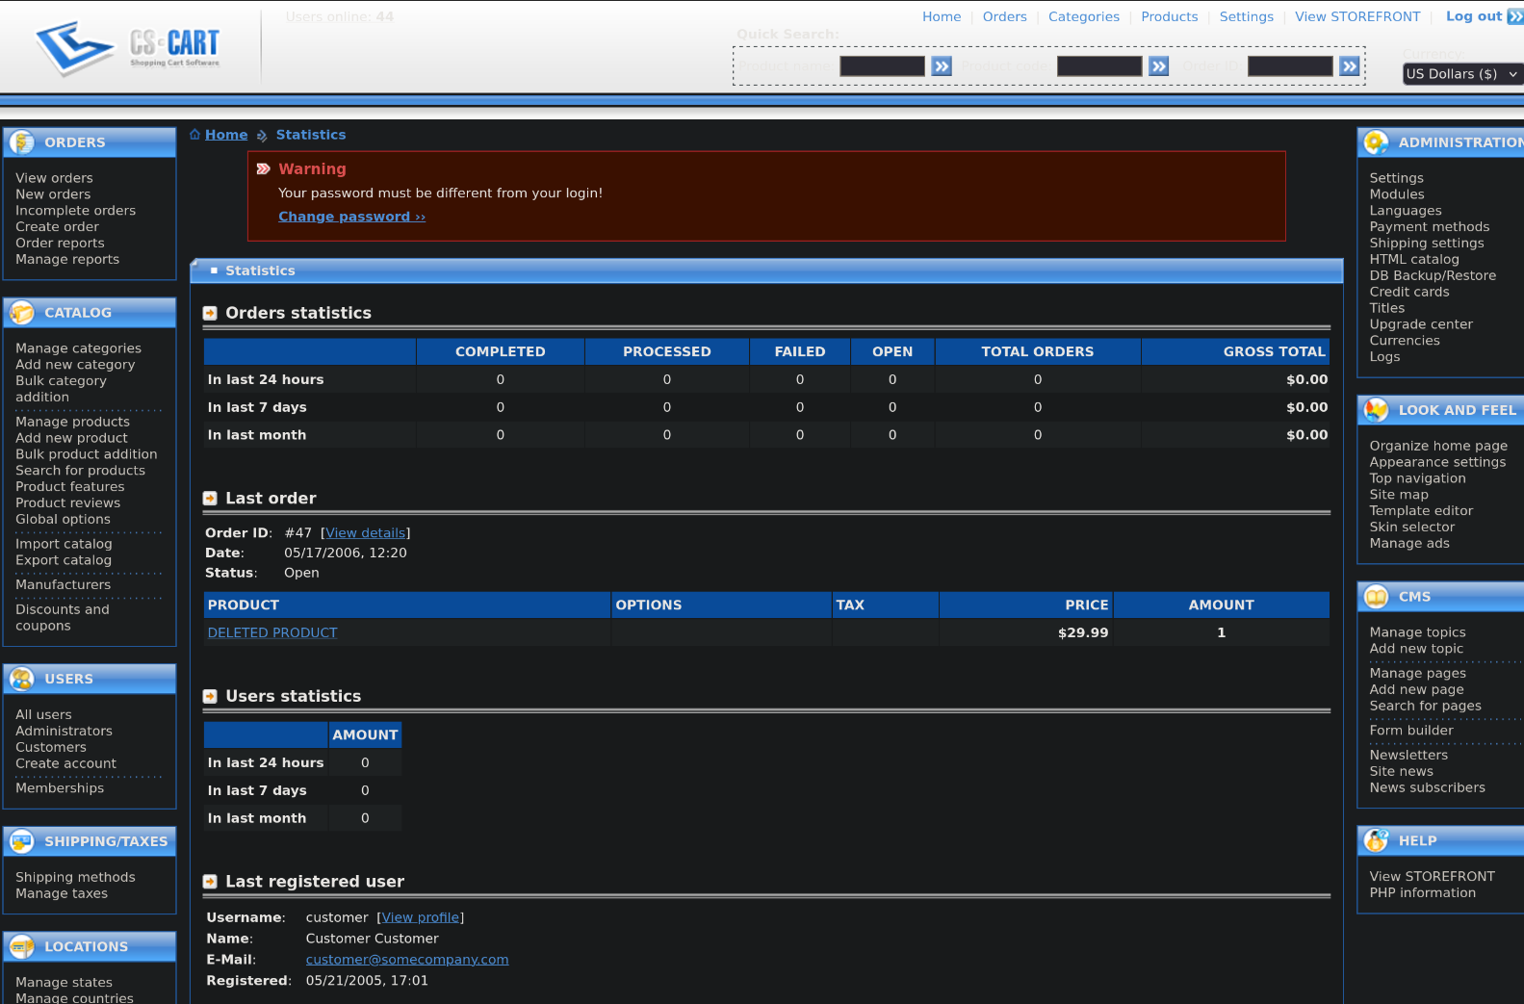Click the Look and Feel panel icon

1376,410
